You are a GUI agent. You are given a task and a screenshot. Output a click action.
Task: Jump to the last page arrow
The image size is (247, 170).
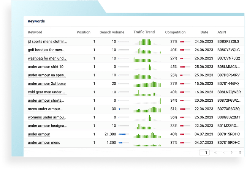coord(240,152)
